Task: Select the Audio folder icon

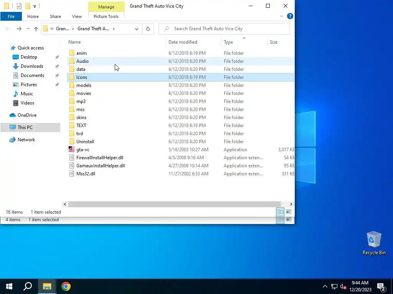Action: tap(72, 61)
